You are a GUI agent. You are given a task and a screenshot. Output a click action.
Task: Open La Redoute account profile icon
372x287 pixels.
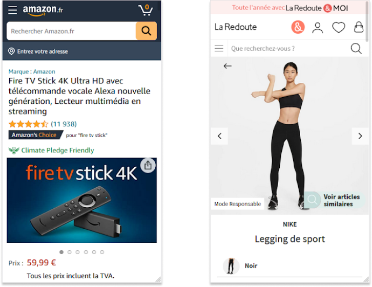[318, 28]
